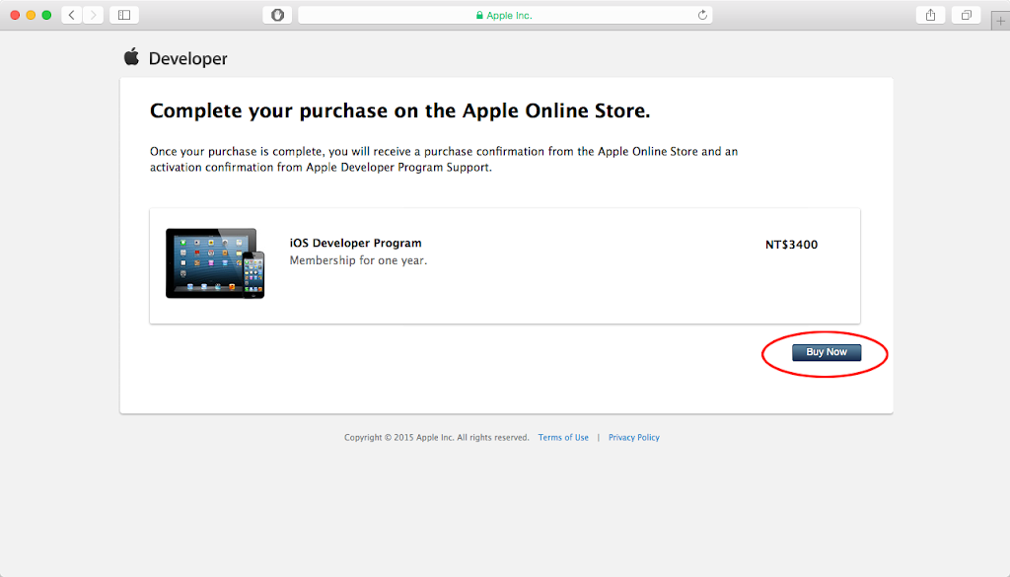Screen dimensions: 1010x577
Task: Click the Developer header text
Action: (x=187, y=59)
